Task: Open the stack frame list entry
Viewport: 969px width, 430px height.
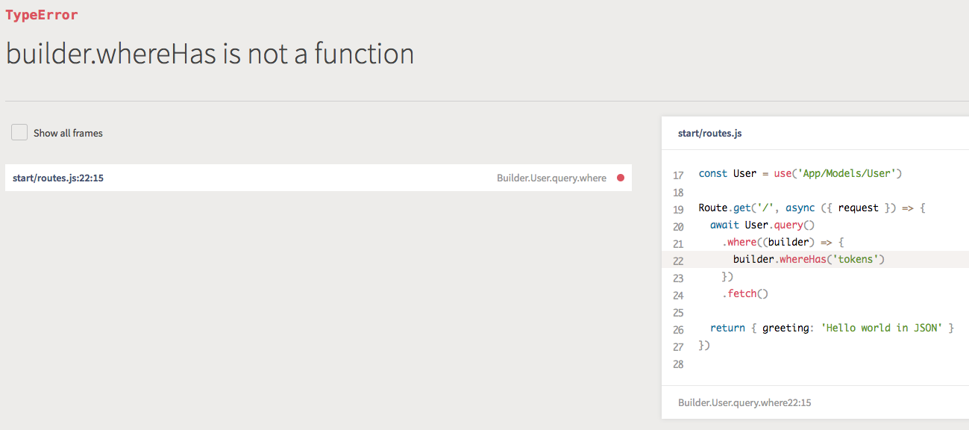Action: click(317, 178)
